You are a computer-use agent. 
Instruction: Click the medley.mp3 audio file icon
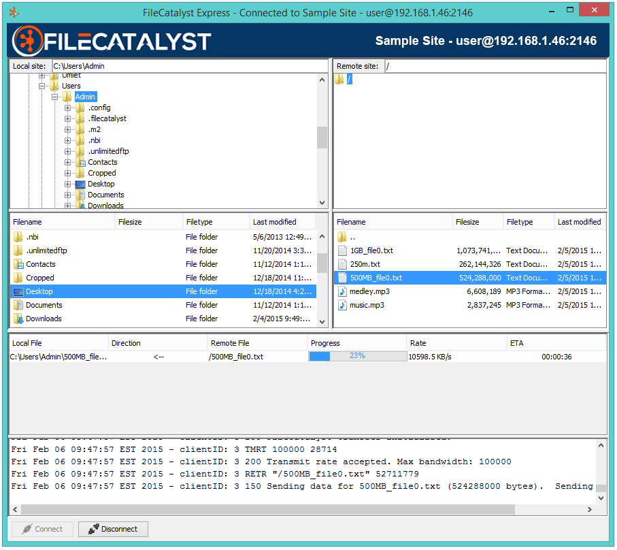pos(342,291)
